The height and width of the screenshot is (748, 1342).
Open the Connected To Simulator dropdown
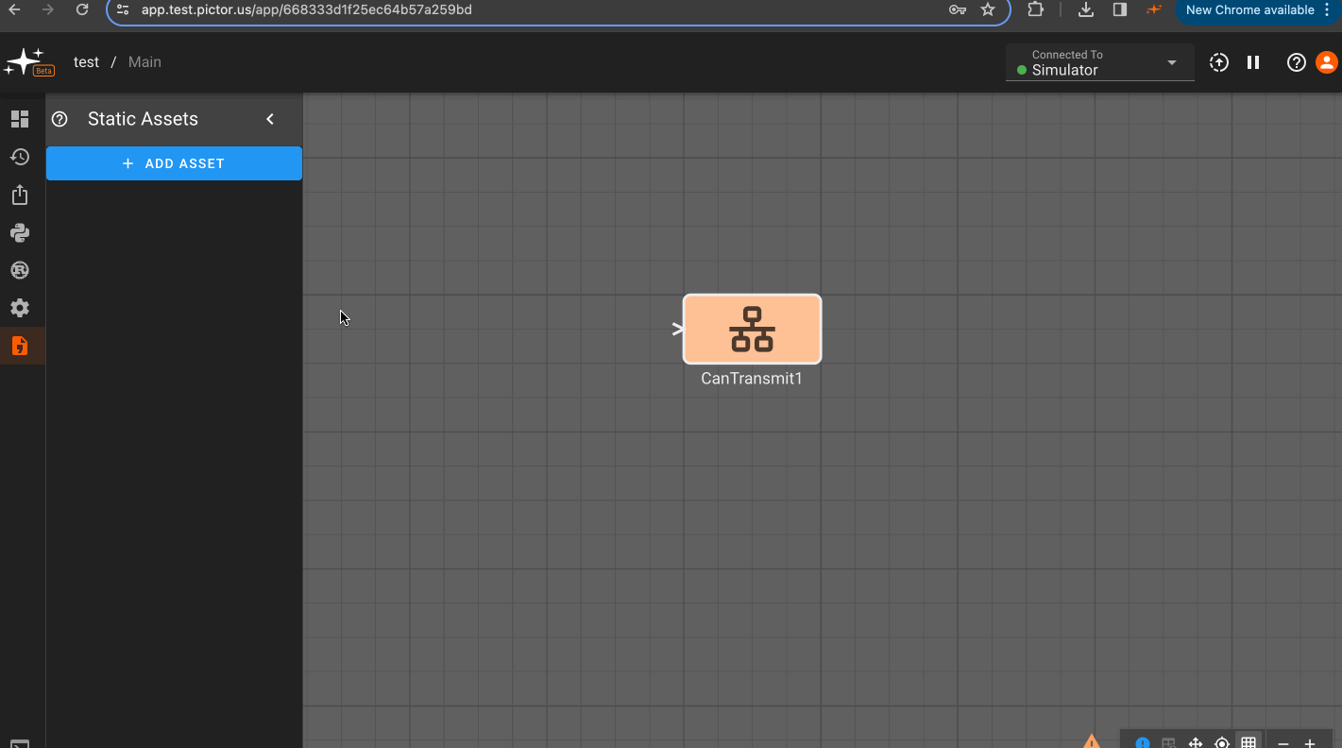pyautogui.click(x=1099, y=62)
